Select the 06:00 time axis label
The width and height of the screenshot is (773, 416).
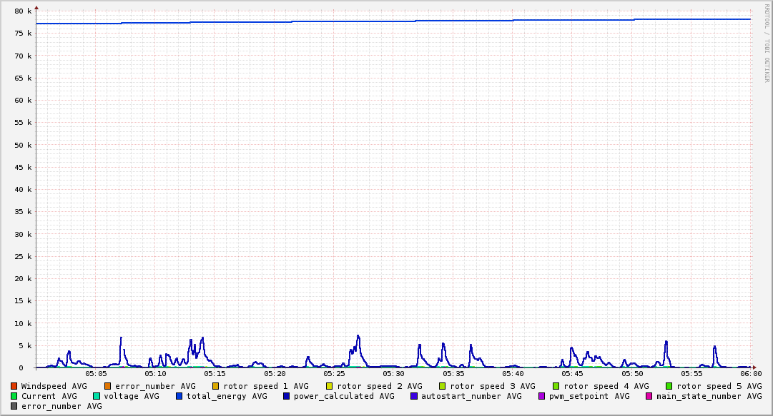point(751,373)
